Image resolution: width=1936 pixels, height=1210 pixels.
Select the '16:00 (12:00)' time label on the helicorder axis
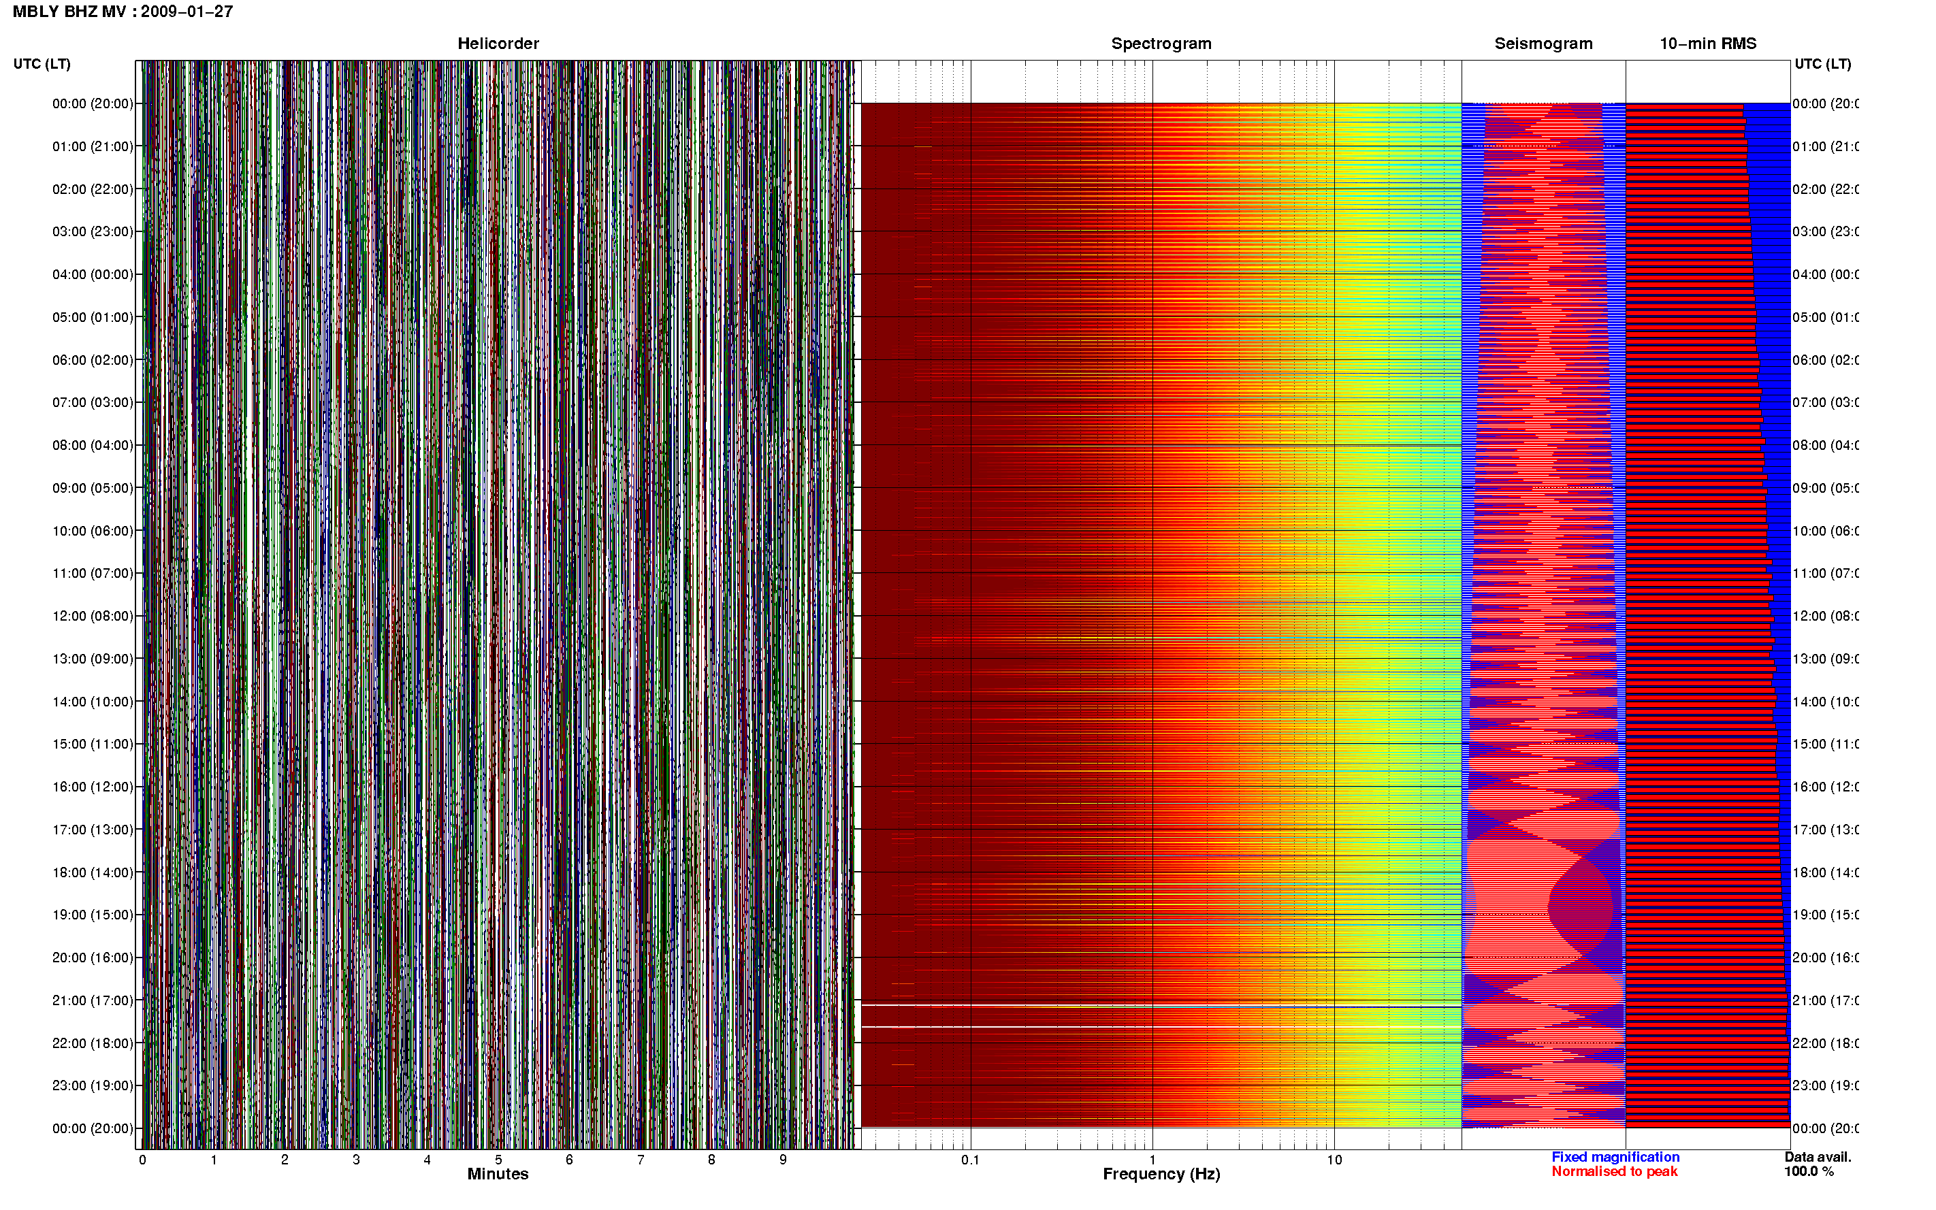pyautogui.click(x=93, y=787)
